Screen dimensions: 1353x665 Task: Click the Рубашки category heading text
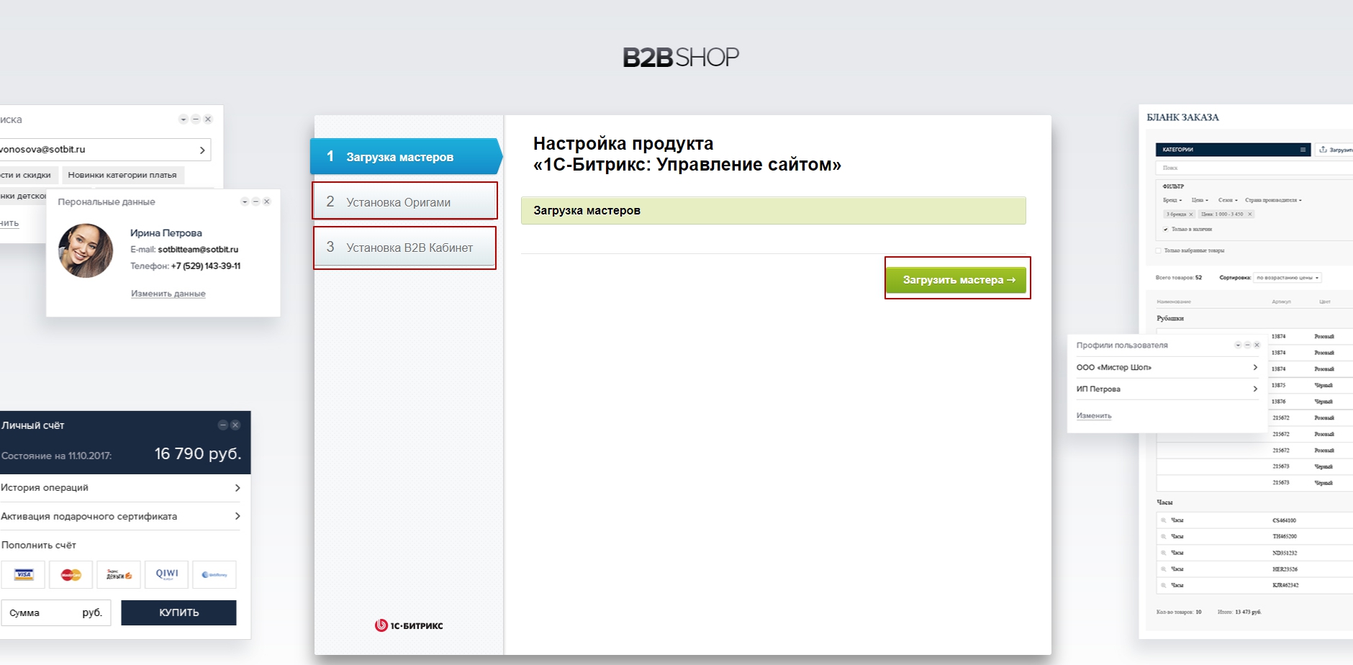(1170, 318)
